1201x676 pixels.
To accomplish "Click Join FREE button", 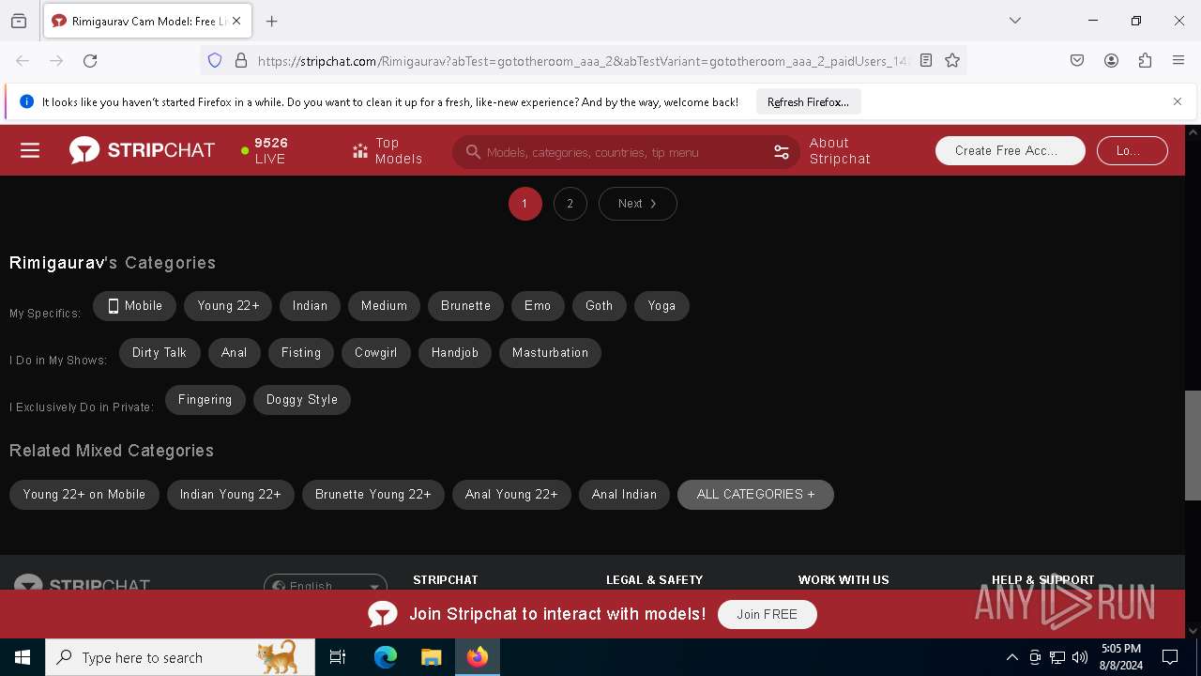I will click(x=767, y=614).
